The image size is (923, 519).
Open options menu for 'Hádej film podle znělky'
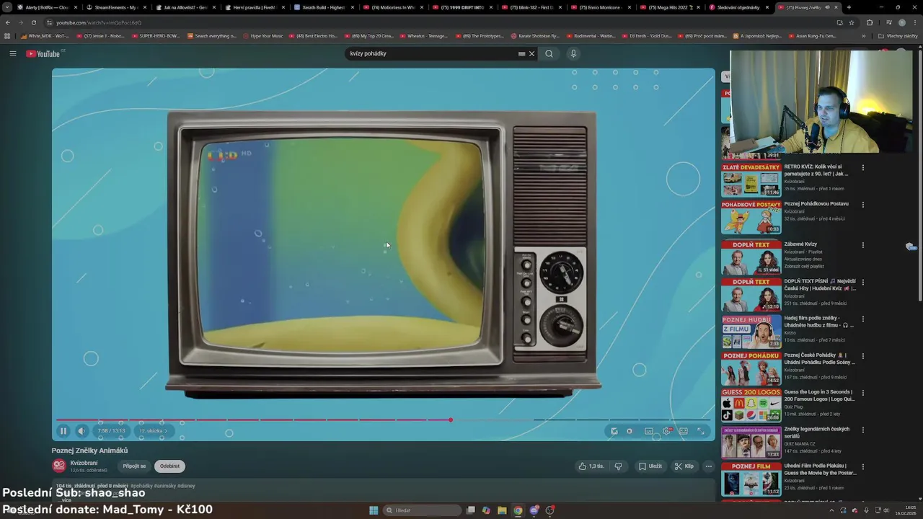click(x=862, y=319)
